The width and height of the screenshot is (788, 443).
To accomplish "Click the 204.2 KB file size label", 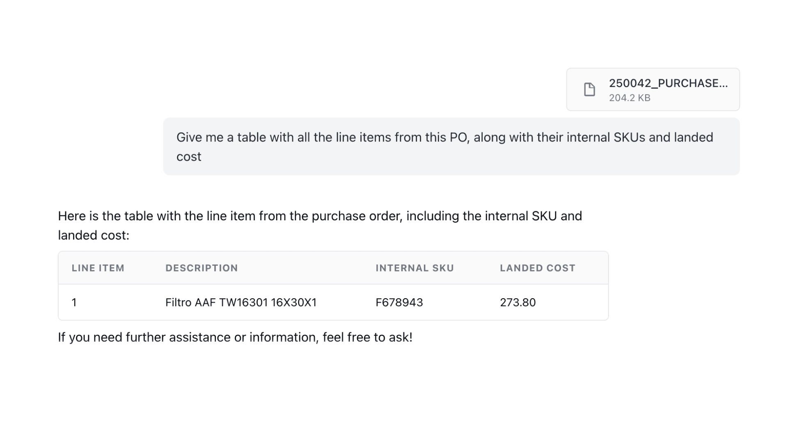I will click(x=629, y=98).
